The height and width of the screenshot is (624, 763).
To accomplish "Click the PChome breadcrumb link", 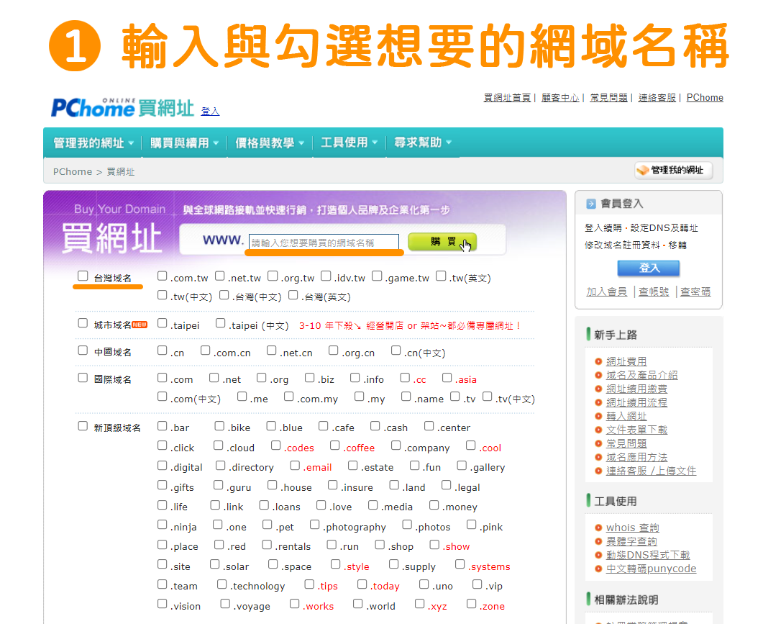I will pos(73,171).
